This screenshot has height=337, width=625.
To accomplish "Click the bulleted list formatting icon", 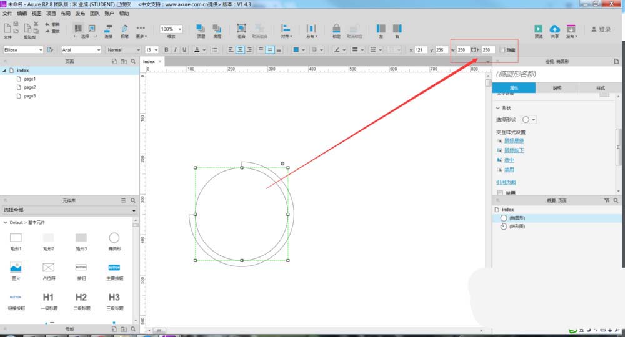I will (215, 50).
